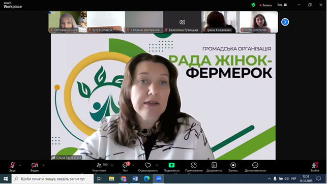Unmute the microphone with the Звук button
This screenshot has height=184, width=327.
12,167
